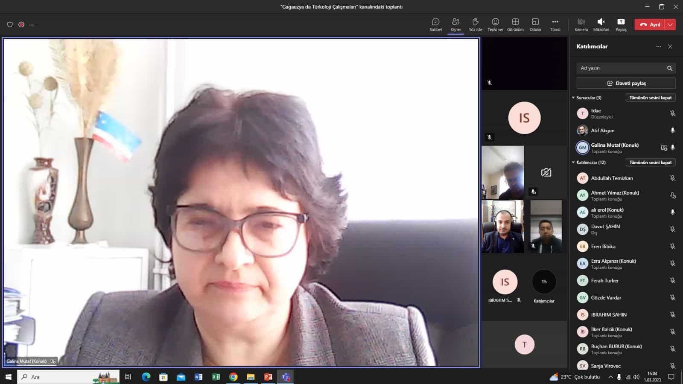The height and width of the screenshot is (384, 683).
Task: Share screen with Paylaş icon
Action: pos(621,24)
